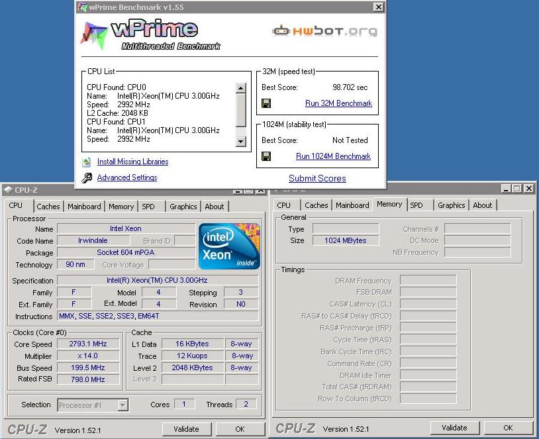539x439 pixels.
Task: Click the wPrime title bar app icon
Action: point(83,7)
